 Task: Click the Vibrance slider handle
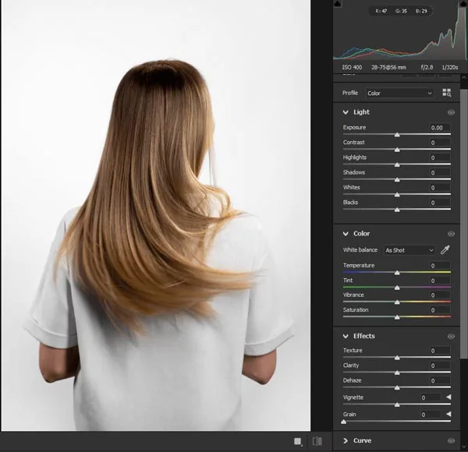[397, 302]
